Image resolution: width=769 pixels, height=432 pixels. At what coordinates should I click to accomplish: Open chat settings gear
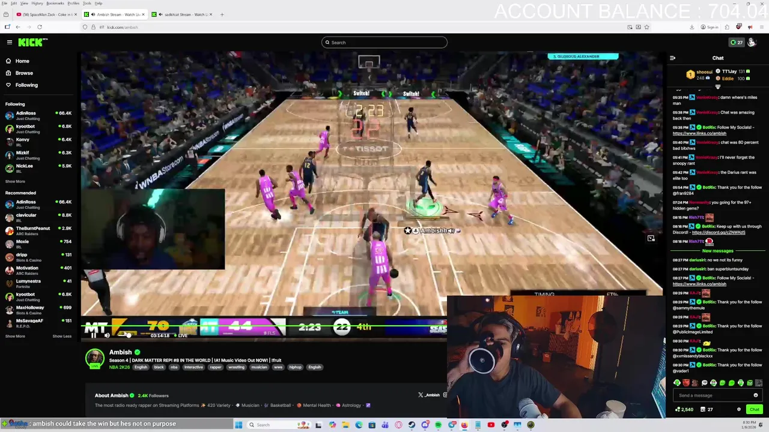739,409
